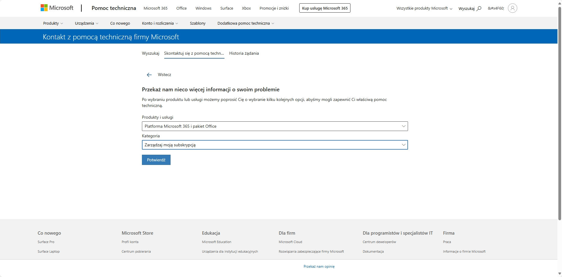The height and width of the screenshot is (277, 562).
Task: Expand Konto i rozliczenia menu
Action: pyautogui.click(x=160, y=23)
